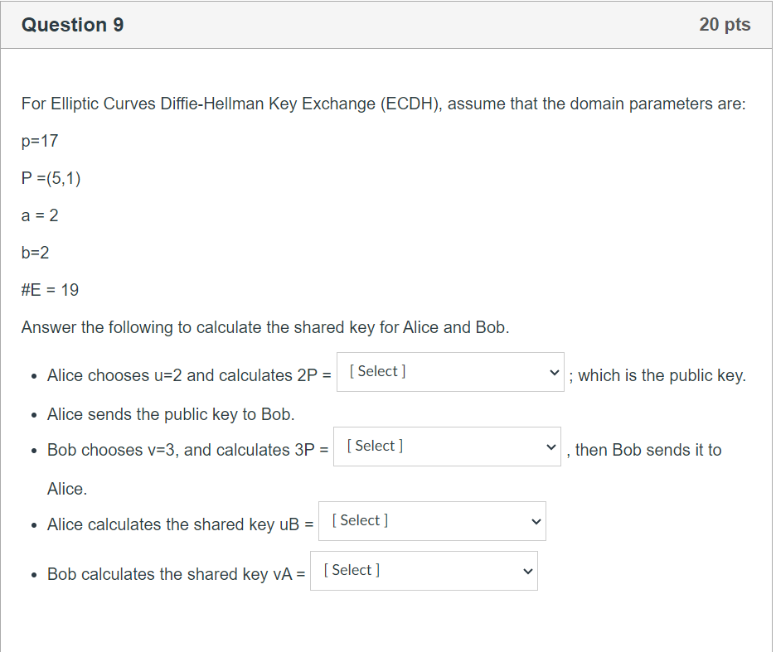Click the a = 2 parameter line

click(40, 215)
